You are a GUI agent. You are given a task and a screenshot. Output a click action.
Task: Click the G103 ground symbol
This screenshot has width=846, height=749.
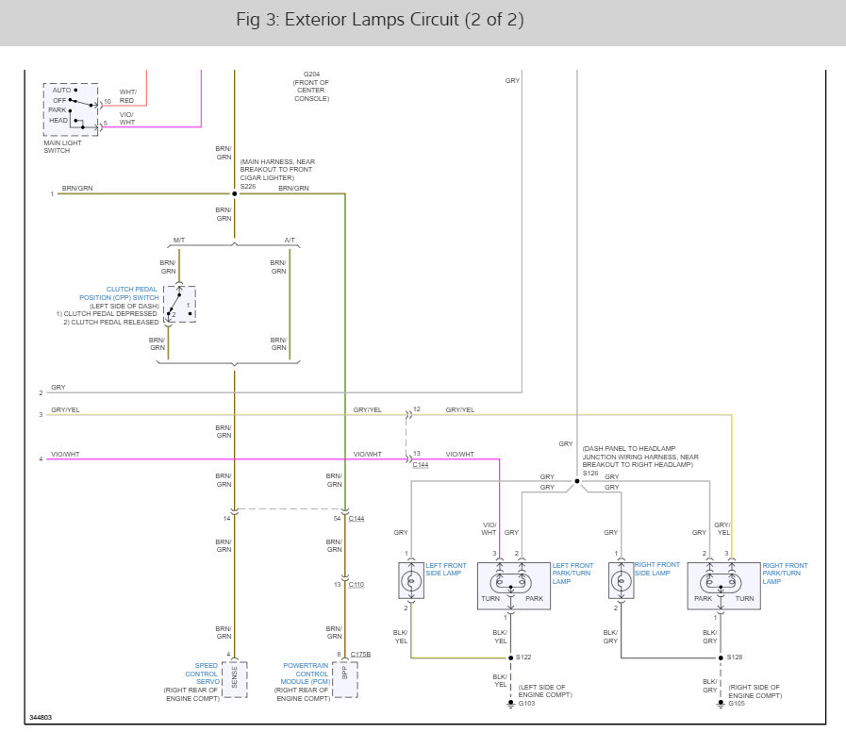[x=510, y=705]
